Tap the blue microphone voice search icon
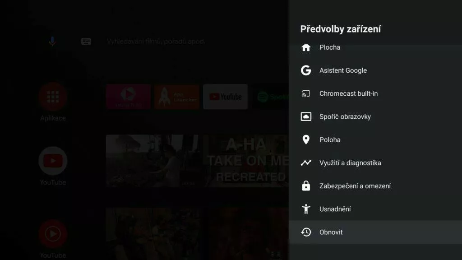 [52, 42]
